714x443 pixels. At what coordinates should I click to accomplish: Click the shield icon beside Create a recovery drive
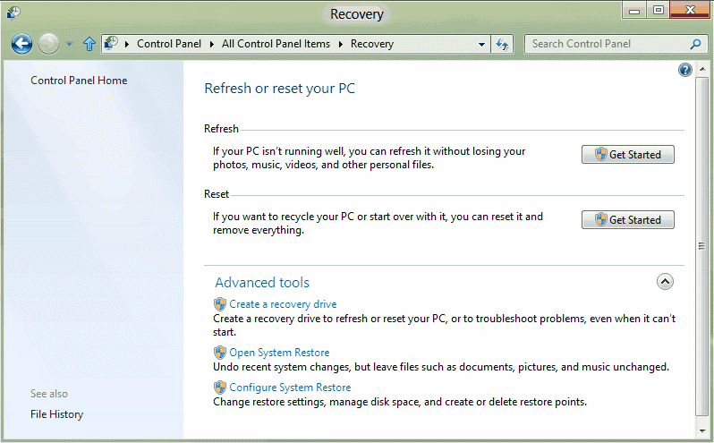(x=220, y=304)
